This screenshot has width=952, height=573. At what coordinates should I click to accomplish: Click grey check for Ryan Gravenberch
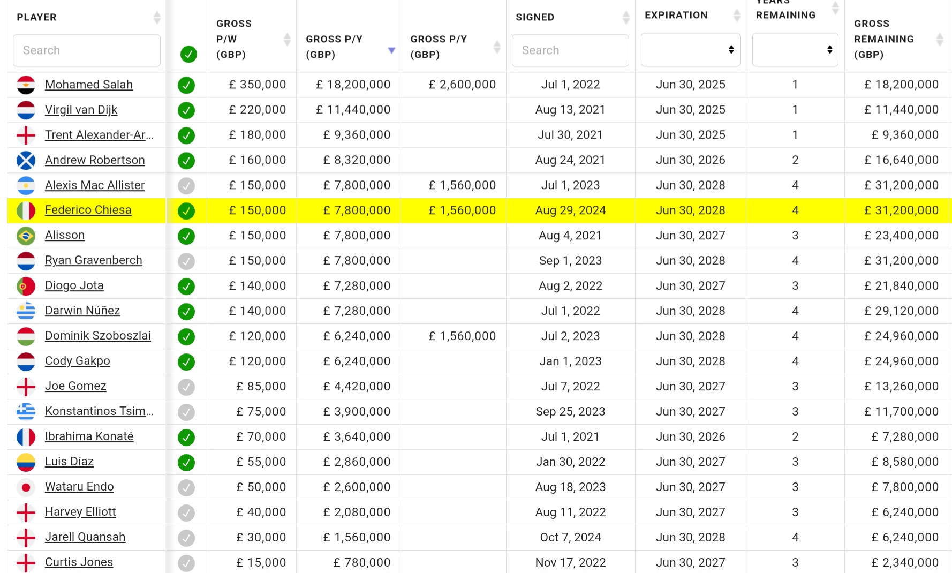click(x=186, y=261)
